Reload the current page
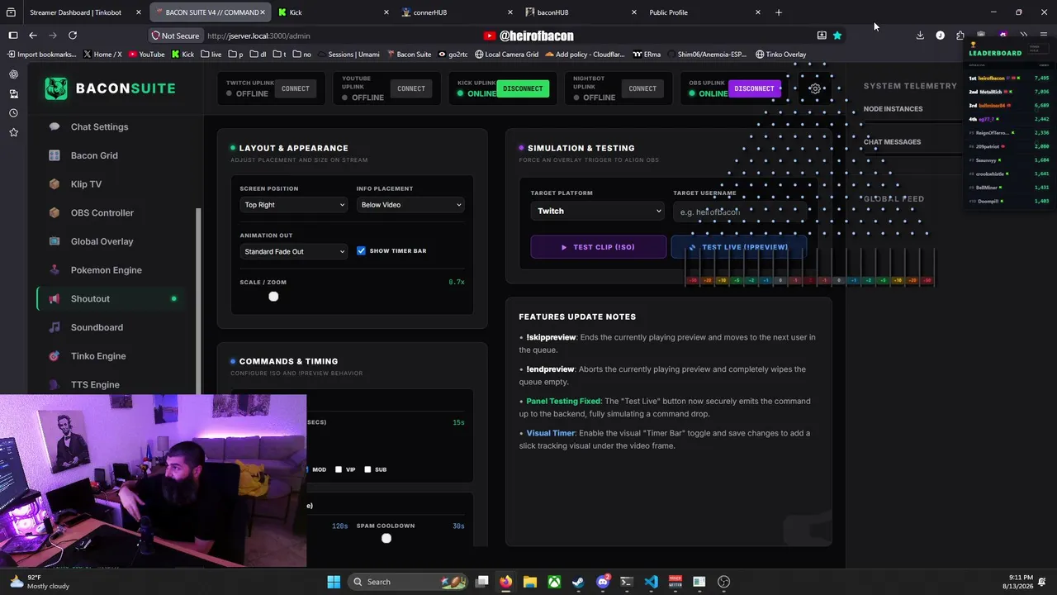1057x595 pixels. point(73,36)
